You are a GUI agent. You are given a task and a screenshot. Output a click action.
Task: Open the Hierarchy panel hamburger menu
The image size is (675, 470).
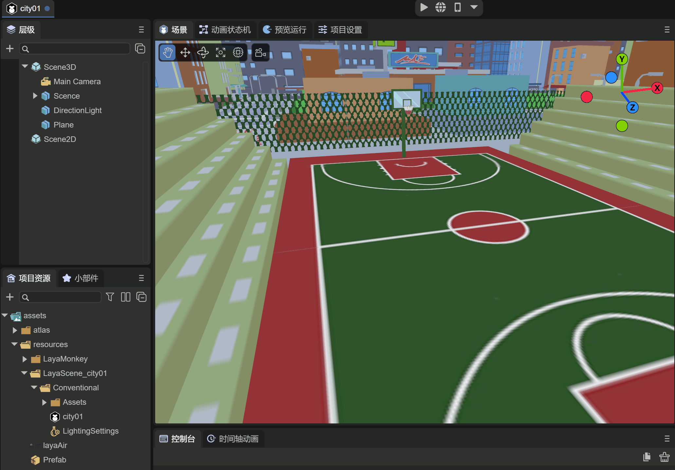[x=141, y=29]
